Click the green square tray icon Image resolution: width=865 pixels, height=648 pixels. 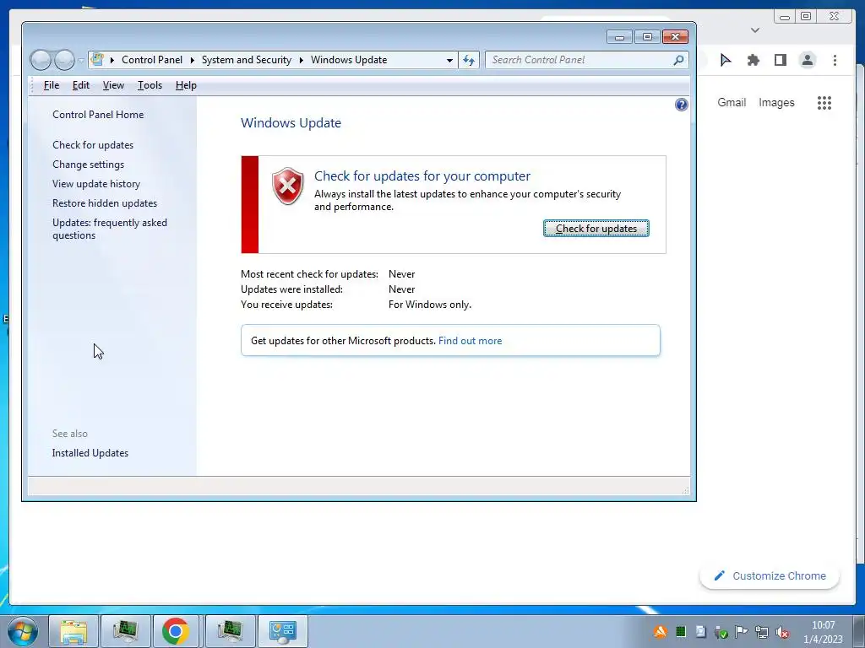click(x=681, y=632)
